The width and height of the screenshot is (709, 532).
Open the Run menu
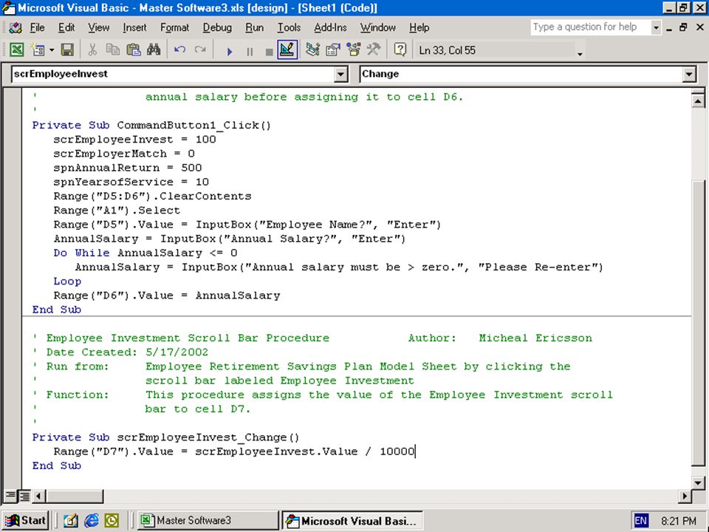[255, 28]
